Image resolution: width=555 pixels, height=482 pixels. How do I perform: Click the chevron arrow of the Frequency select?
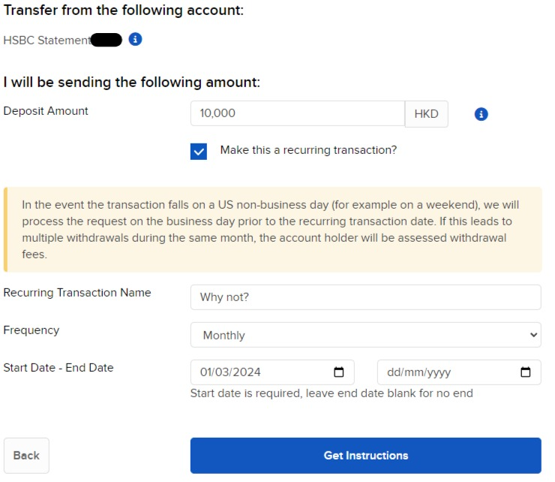point(533,335)
